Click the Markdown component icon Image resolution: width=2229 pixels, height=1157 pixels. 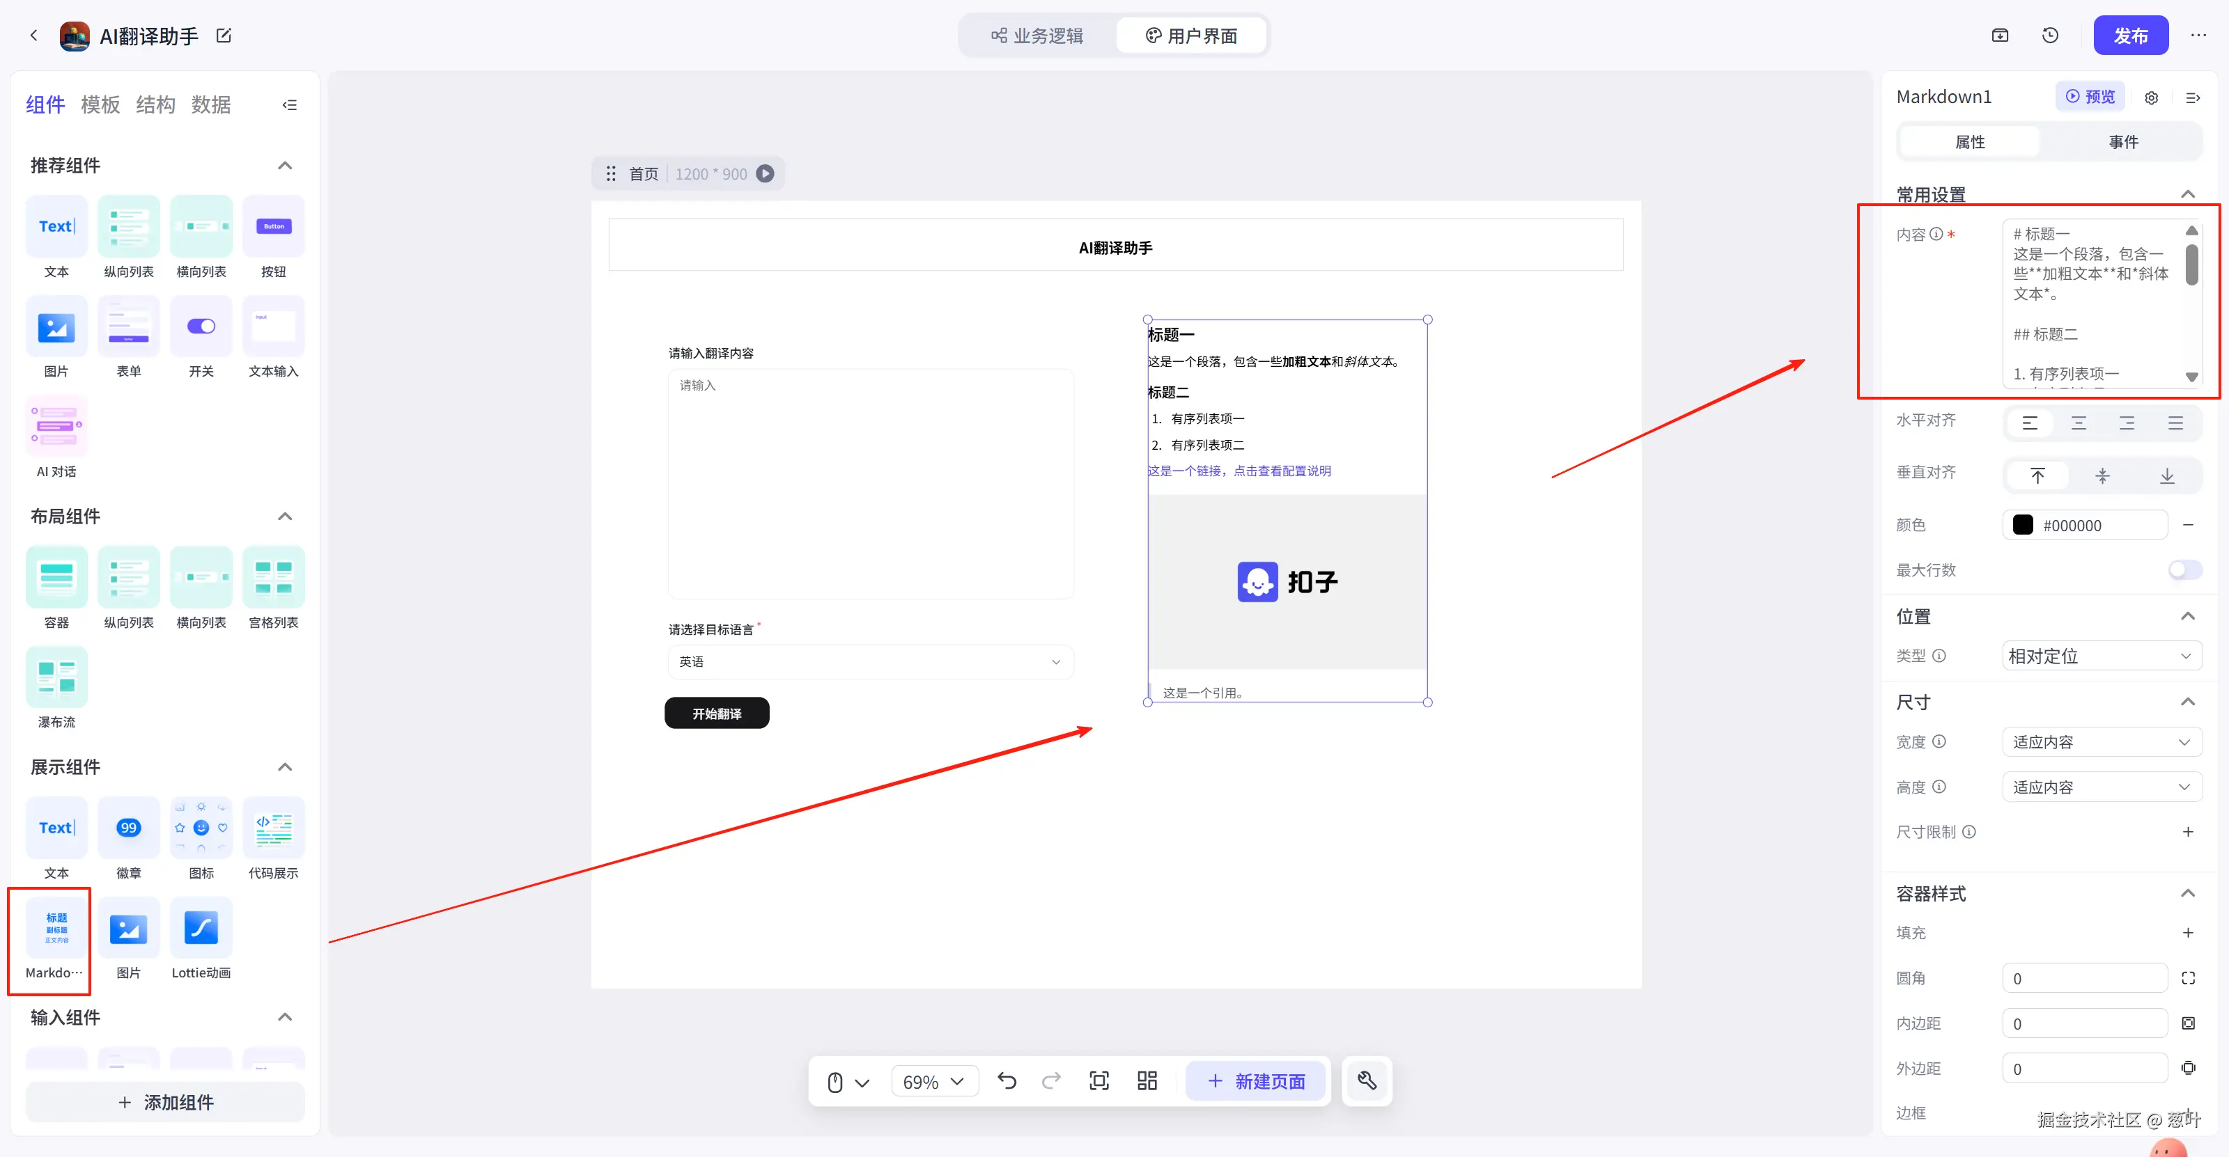coord(56,928)
